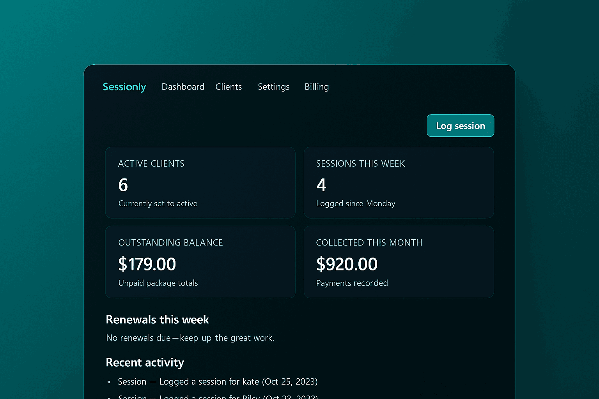
Task: Go to the Clients page
Action: click(229, 87)
